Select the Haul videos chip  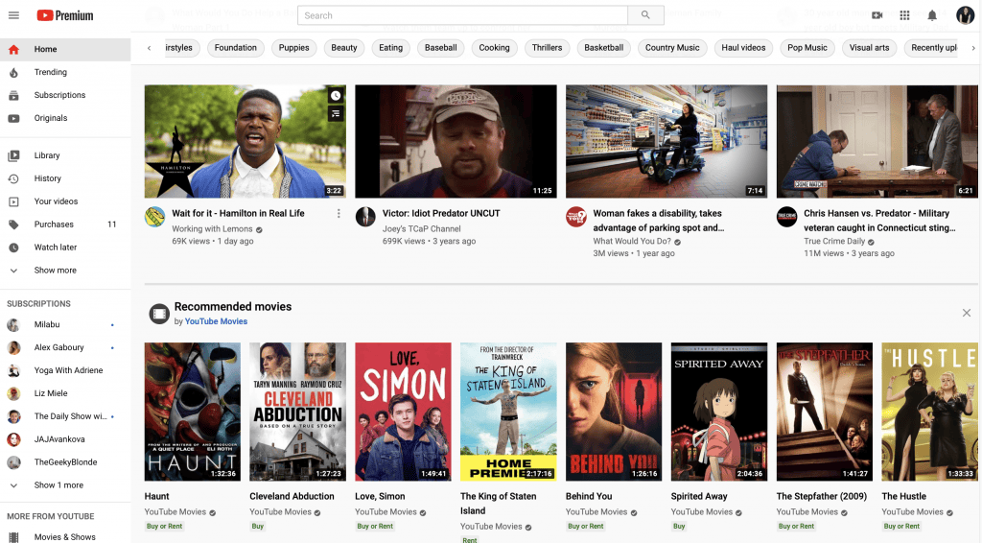coord(743,48)
